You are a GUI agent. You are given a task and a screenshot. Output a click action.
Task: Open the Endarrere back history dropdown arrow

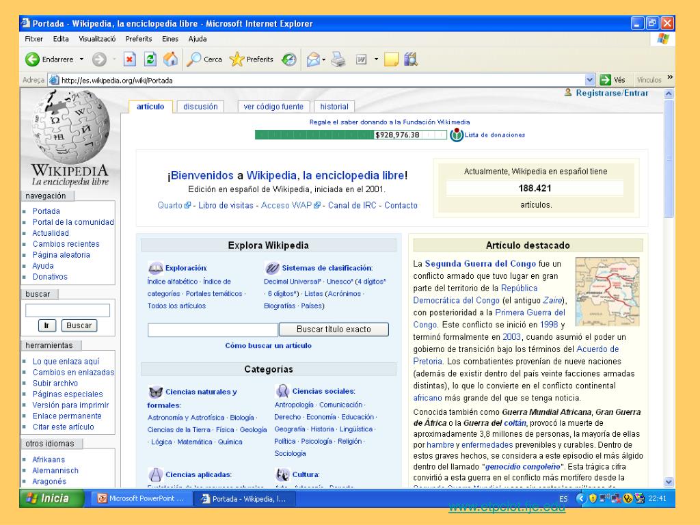tap(81, 59)
